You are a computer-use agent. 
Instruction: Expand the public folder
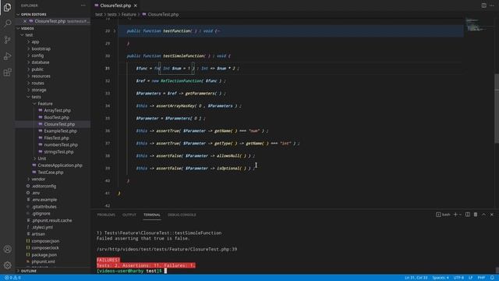[x=37, y=69]
